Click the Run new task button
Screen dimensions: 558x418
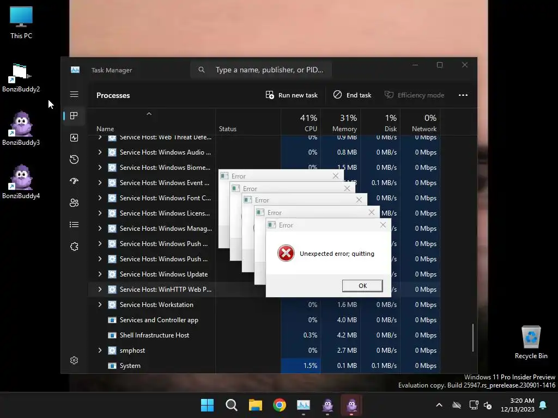[x=292, y=95]
